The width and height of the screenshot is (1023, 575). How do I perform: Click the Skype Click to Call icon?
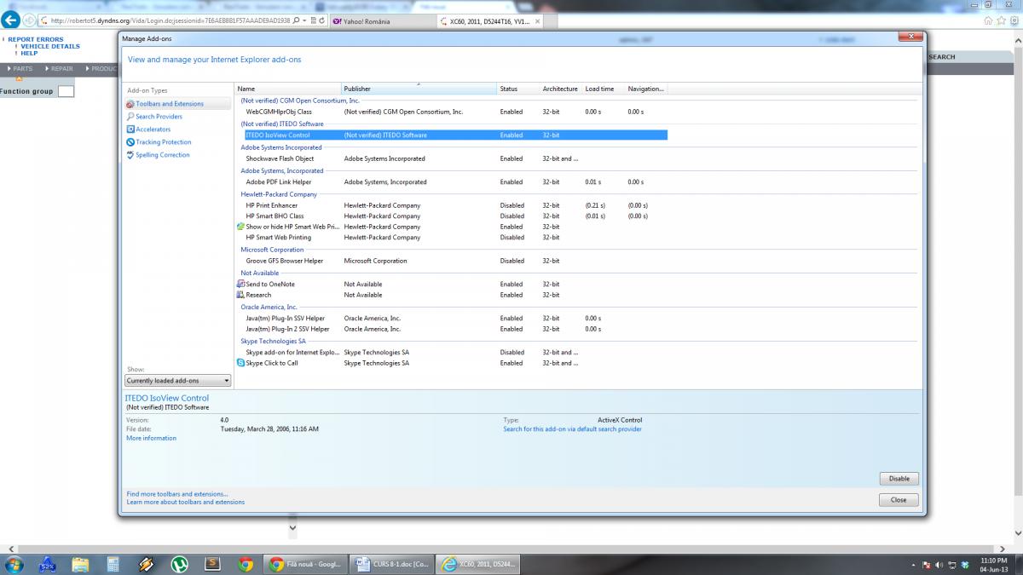coord(240,363)
